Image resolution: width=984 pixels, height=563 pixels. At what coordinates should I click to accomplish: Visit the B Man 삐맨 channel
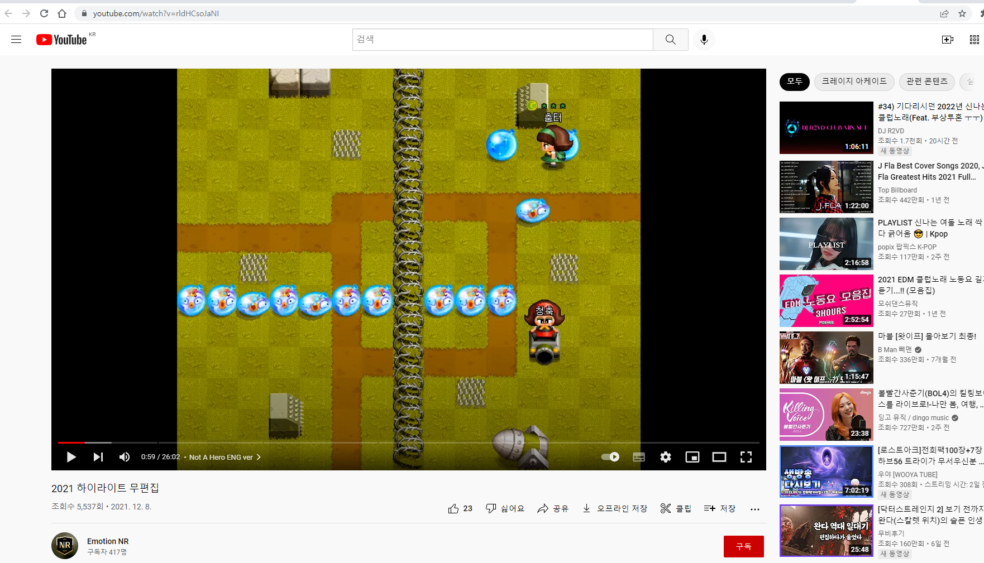click(x=895, y=350)
